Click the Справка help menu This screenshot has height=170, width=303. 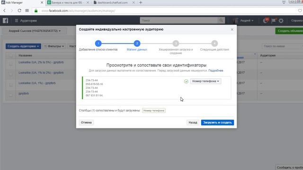click(297, 20)
